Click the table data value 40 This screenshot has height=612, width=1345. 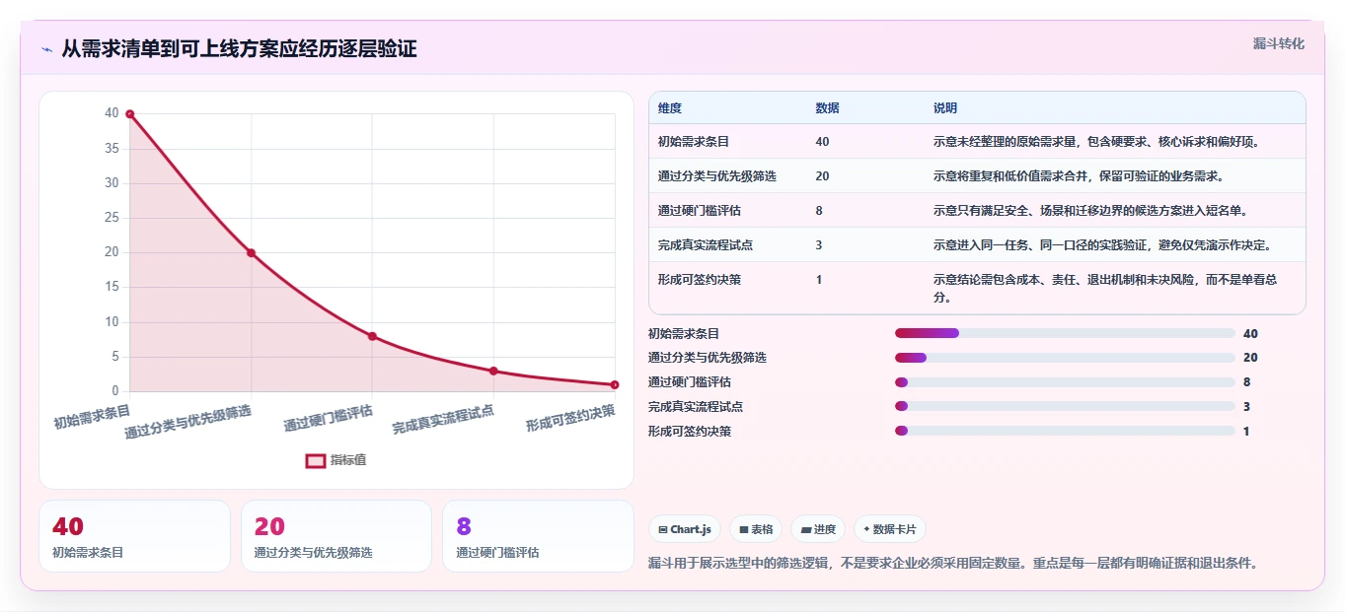click(823, 142)
